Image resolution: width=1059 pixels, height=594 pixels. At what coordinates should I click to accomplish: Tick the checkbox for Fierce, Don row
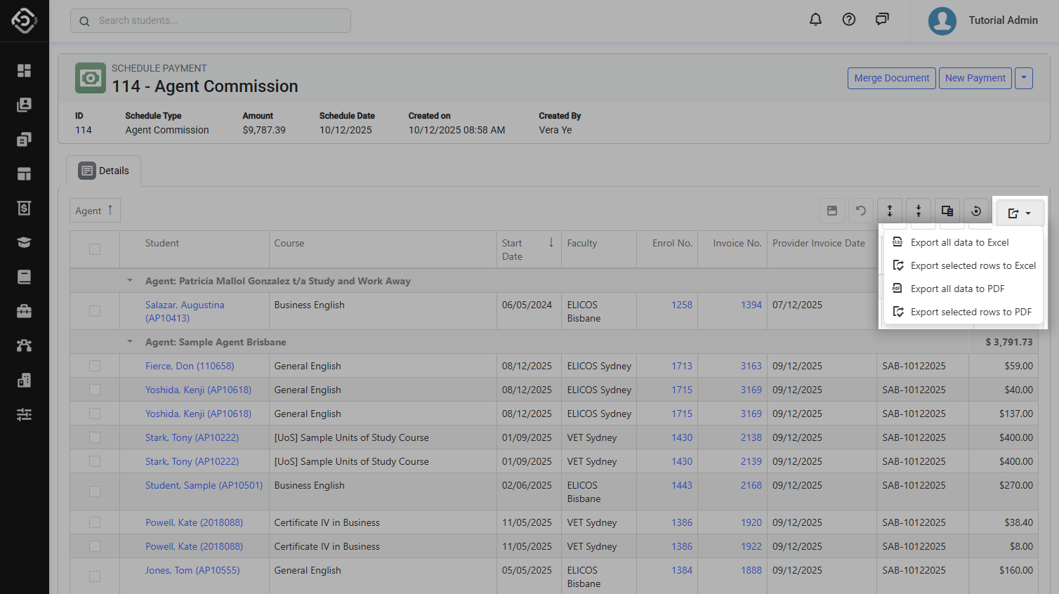[95, 366]
